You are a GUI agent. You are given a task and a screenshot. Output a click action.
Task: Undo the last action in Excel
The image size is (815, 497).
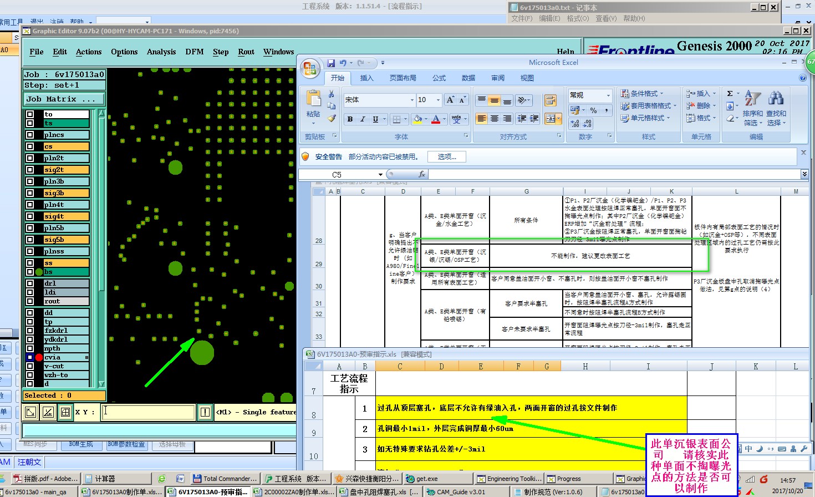[343, 63]
